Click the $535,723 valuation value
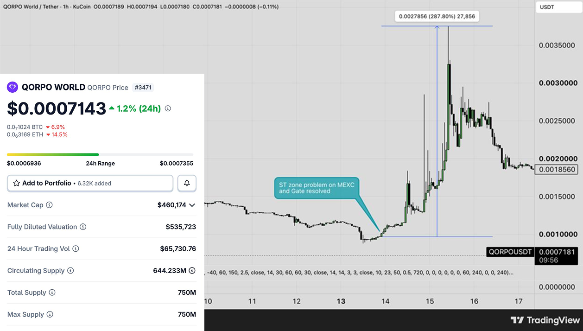 [181, 227]
